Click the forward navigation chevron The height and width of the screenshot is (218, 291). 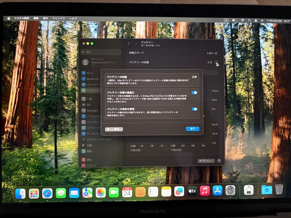point(136,43)
